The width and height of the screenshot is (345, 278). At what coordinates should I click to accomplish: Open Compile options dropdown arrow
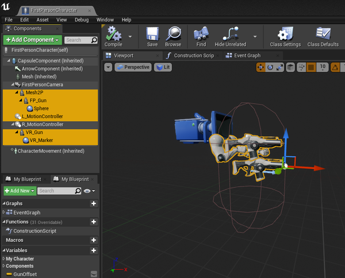tap(130, 37)
